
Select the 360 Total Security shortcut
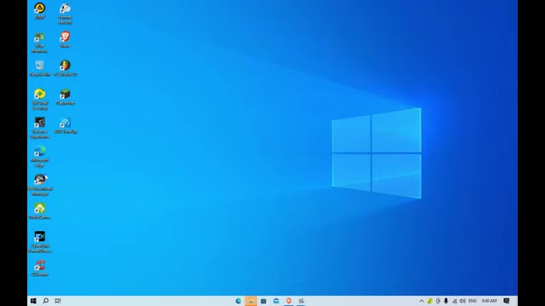(40, 99)
